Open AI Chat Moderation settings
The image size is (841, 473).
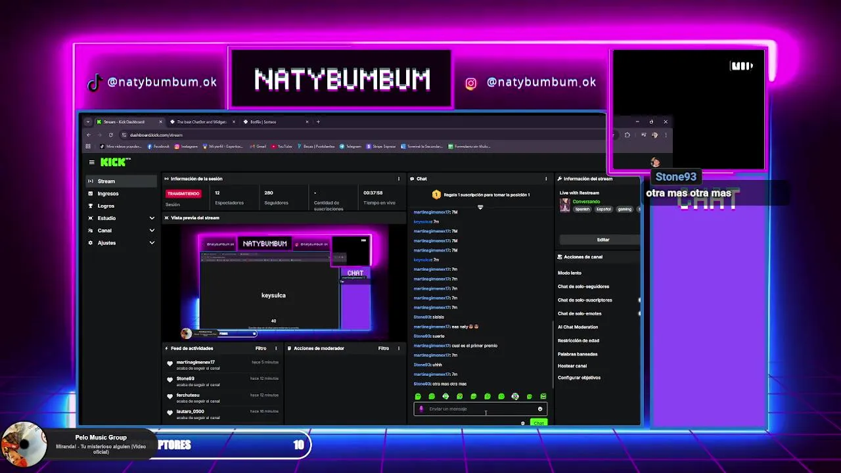(x=578, y=327)
